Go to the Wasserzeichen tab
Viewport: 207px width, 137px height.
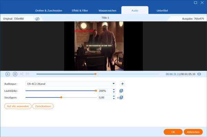pyautogui.click(x=107, y=11)
